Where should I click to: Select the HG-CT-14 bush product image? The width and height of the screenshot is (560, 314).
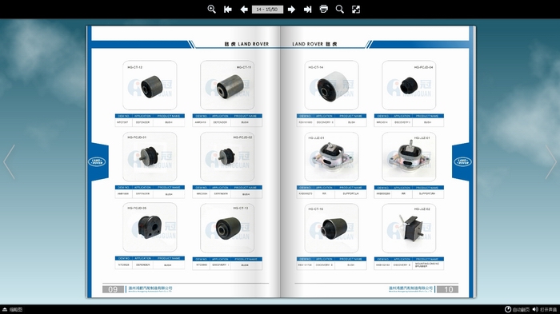[331, 85]
